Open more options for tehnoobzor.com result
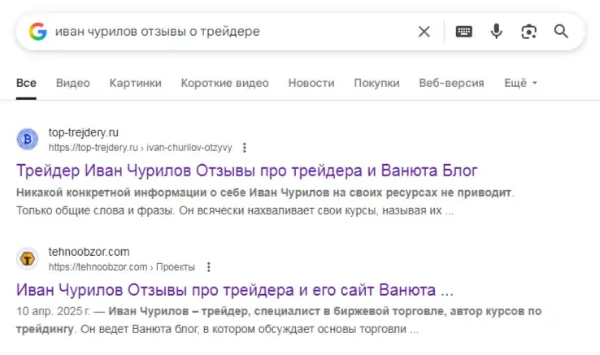600x355 pixels. click(209, 267)
